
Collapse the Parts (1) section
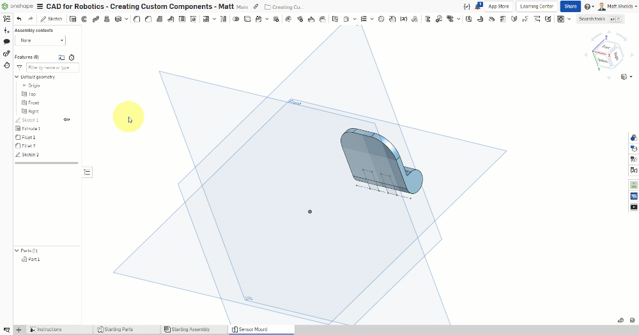pos(17,251)
